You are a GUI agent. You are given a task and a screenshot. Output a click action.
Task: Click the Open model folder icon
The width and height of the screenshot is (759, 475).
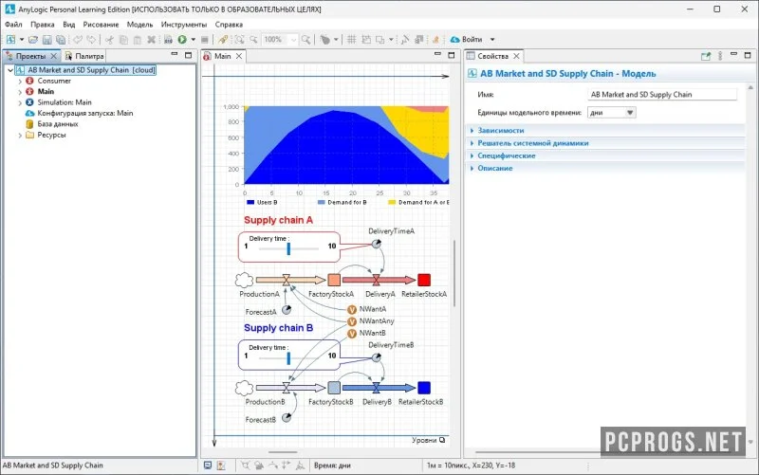coord(33,39)
